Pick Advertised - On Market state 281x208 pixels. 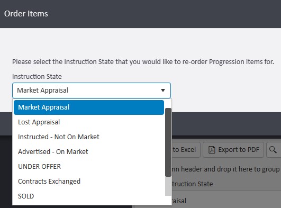(x=89, y=152)
